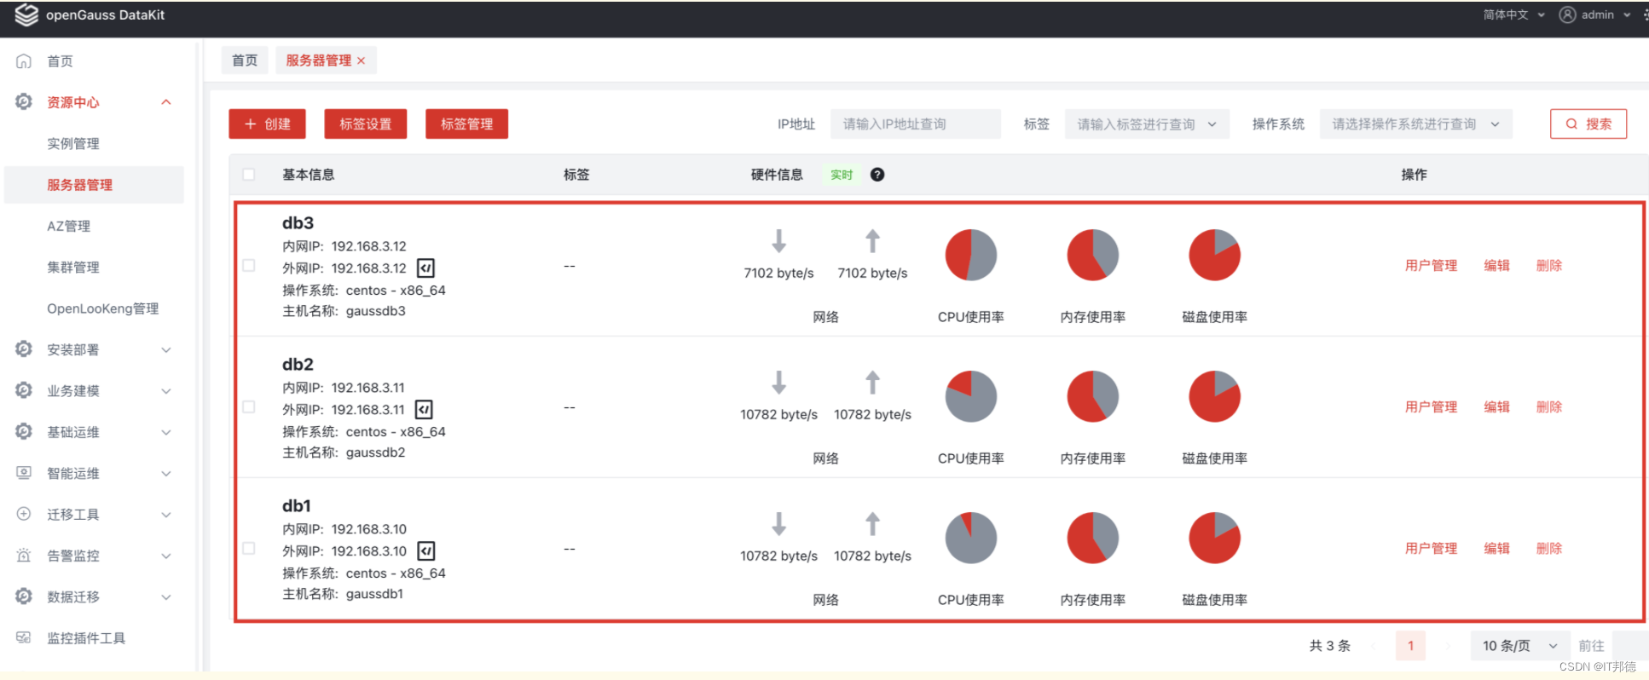Click the 业务建模 gear icon
Screen dimensions: 1649x680
24,389
